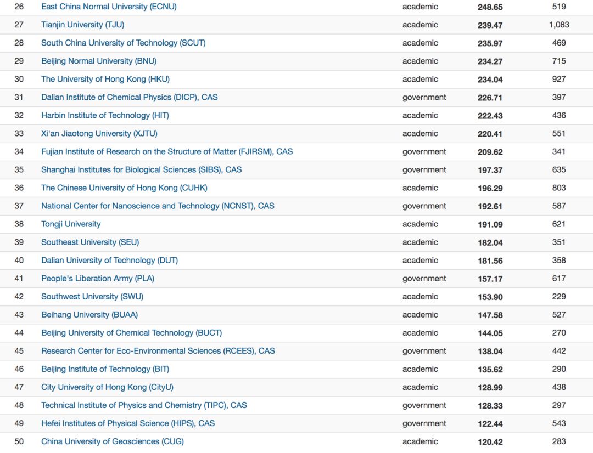Select count 358 in DUT row
The height and width of the screenshot is (453, 593).
click(x=559, y=261)
